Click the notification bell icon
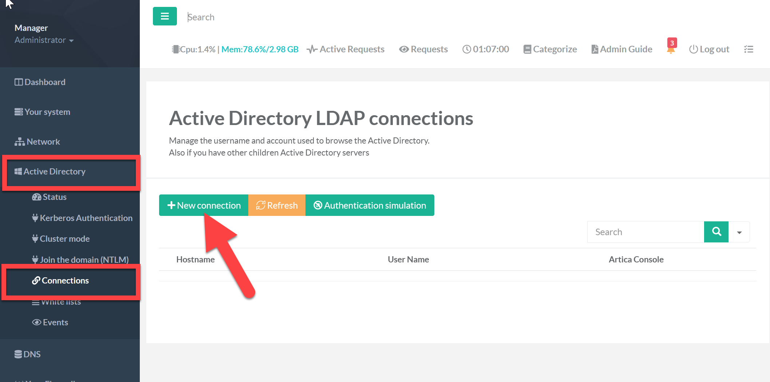 (x=671, y=50)
